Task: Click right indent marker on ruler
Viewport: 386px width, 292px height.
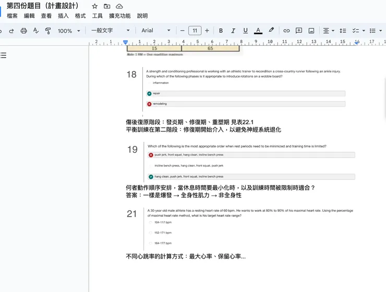Action: (356, 43)
